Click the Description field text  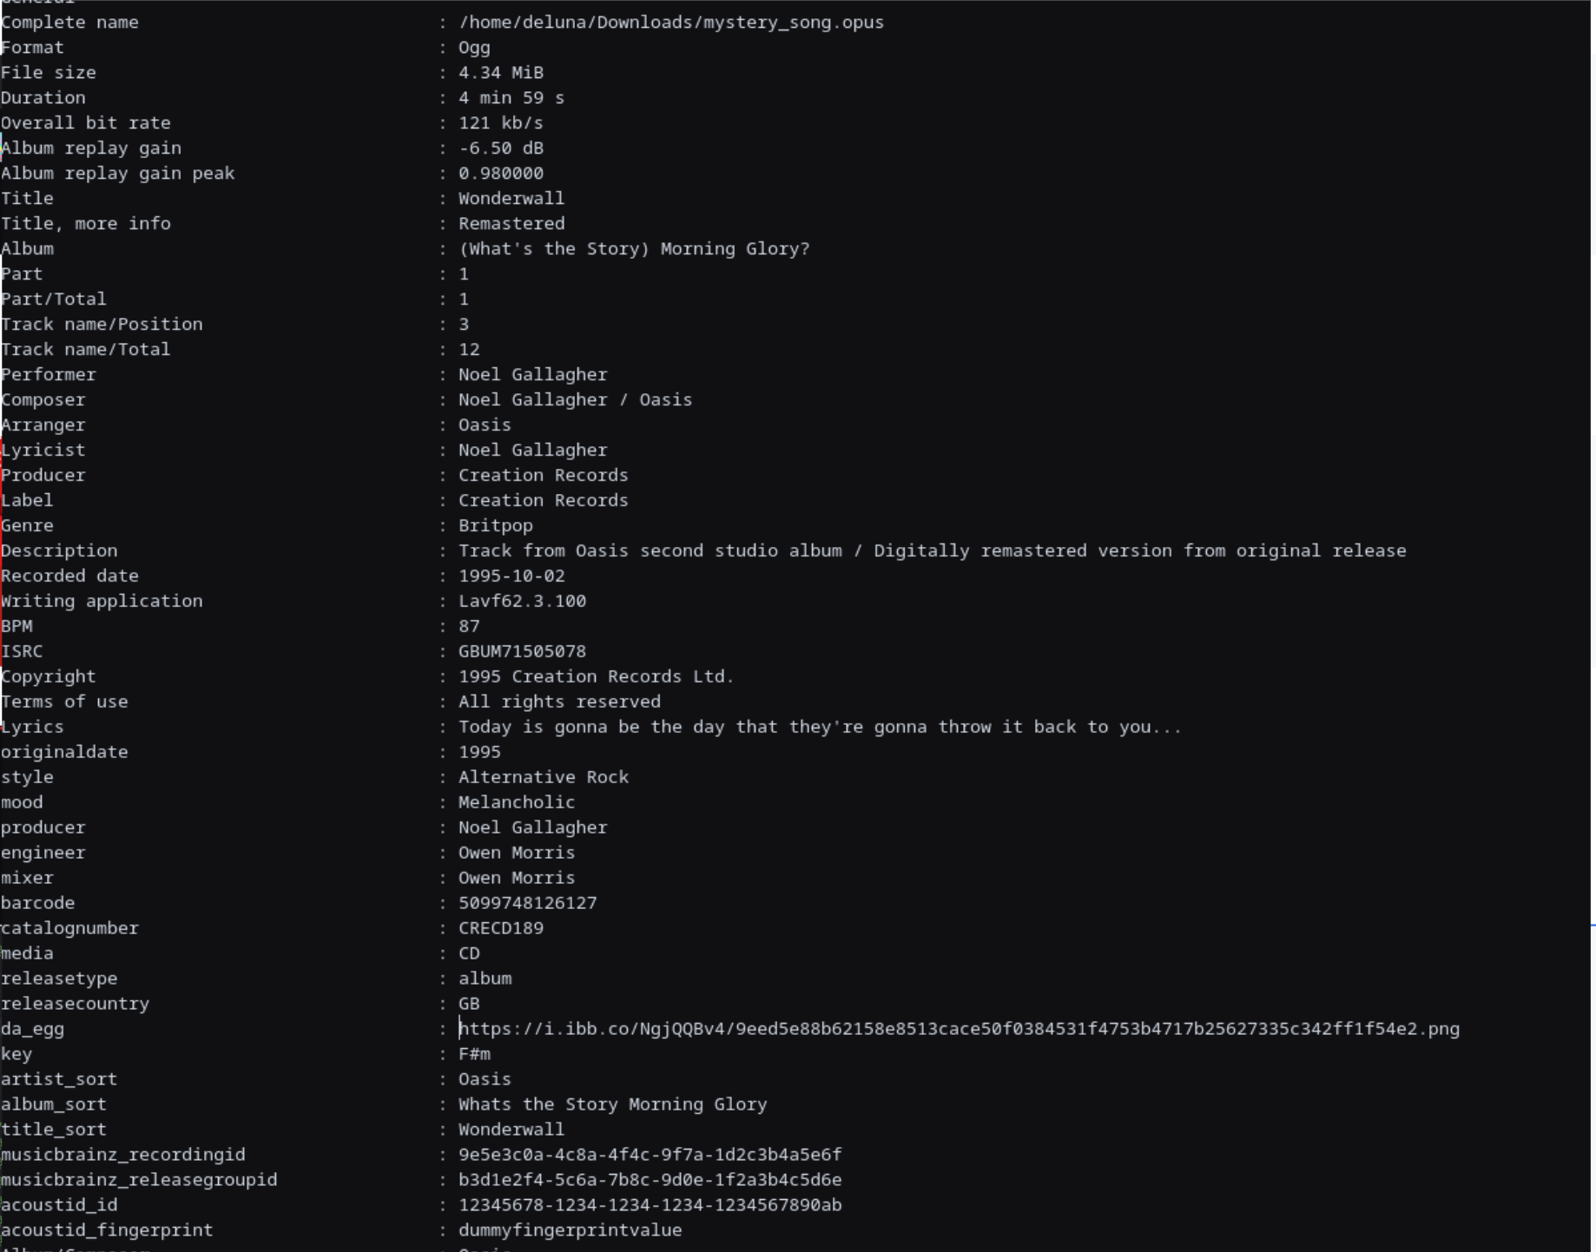(x=932, y=550)
